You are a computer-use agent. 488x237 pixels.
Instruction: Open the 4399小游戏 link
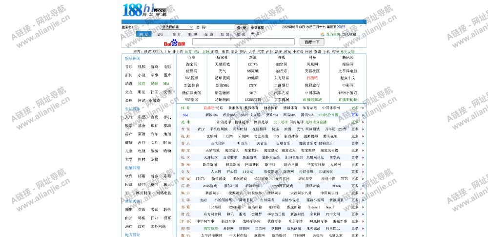coord(347,93)
